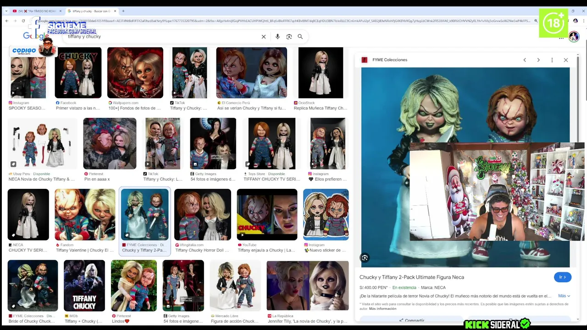Close the tiffany y chucky Google tab

coord(115,11)
